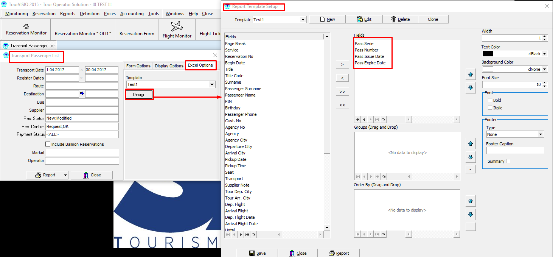The height and width of the screenshot is (257, 553).
Task: Open Template dropdown in Excel Options
Action: (212, 84)
